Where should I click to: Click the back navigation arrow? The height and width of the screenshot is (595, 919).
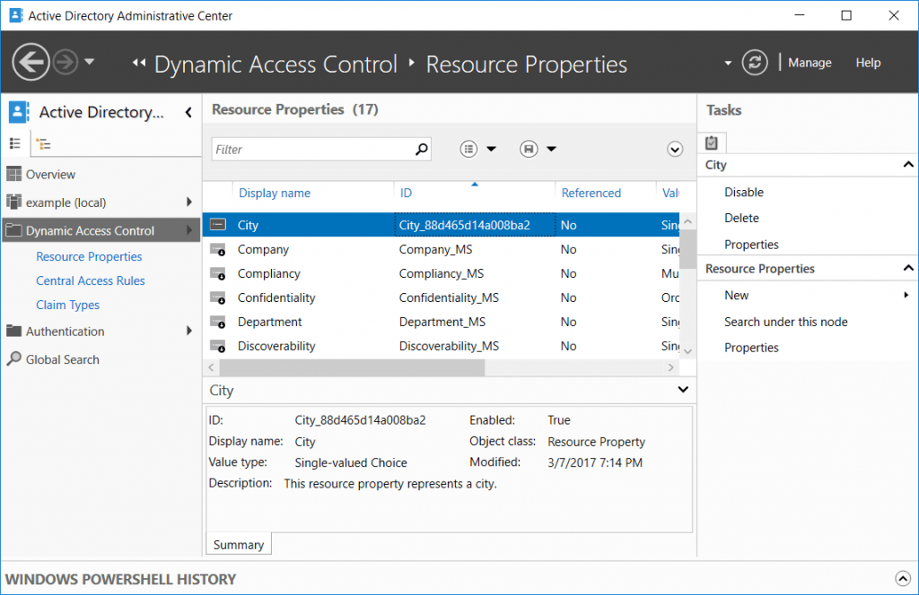coord(30,62)
